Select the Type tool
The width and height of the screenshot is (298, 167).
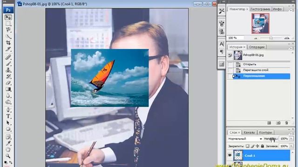coord(8,116)
